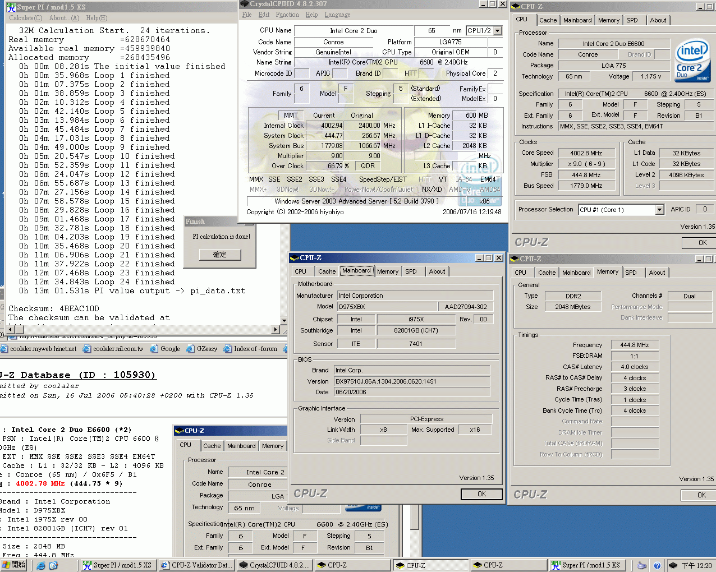Click OK in the CPU-Z Mainboard window
This screenshot has width=716, height=572.
click(481, 494)
